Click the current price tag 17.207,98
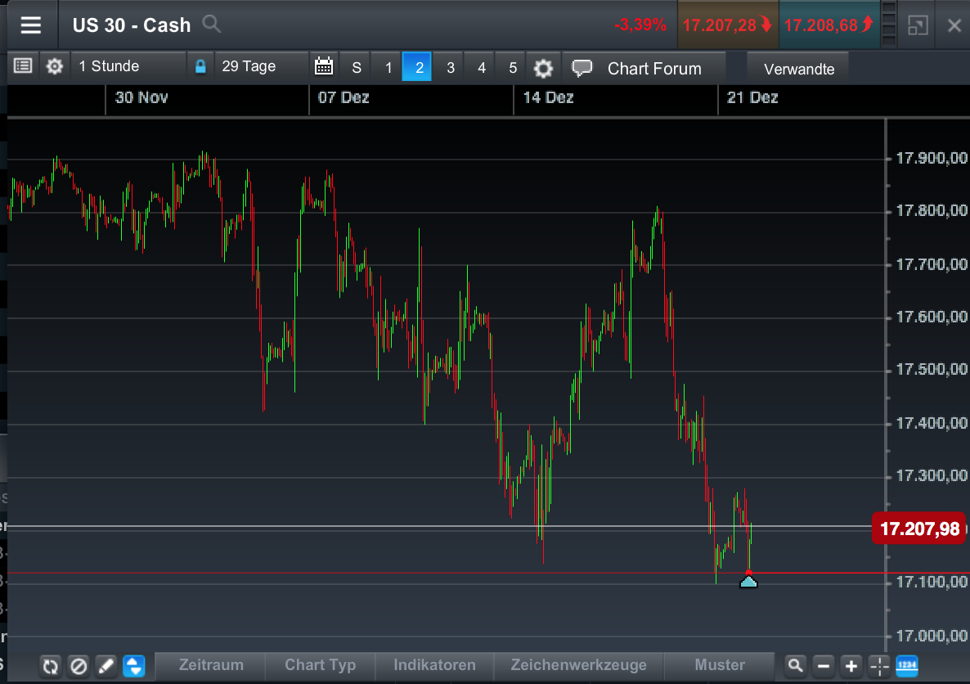The width and height of the screenshot is (970, 684). 918,529
